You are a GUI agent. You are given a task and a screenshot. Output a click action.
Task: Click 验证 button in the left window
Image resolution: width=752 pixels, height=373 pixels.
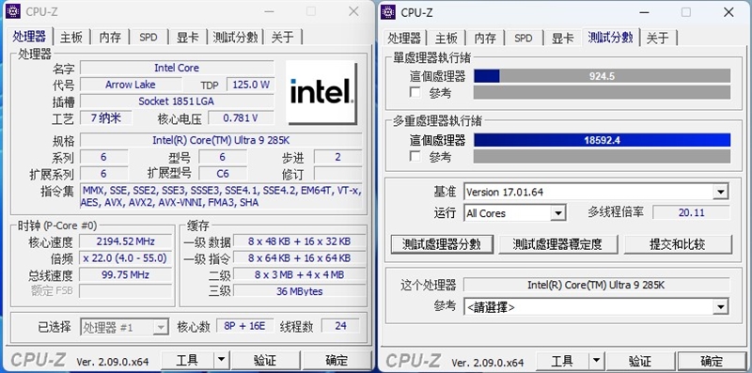[265, 360]
